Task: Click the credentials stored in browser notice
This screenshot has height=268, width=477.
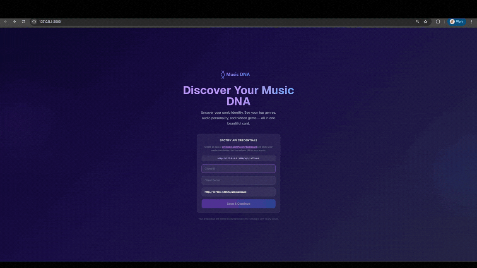Action: coord(238,218)
